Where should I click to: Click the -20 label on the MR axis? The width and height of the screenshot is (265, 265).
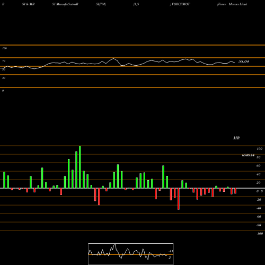259,200
